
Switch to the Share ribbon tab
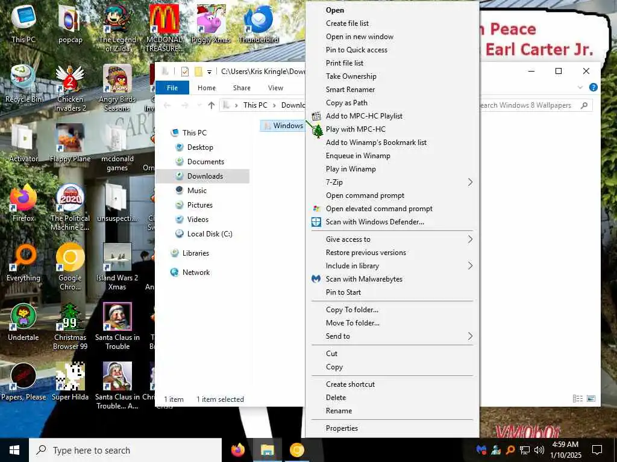tap(242, 88)
